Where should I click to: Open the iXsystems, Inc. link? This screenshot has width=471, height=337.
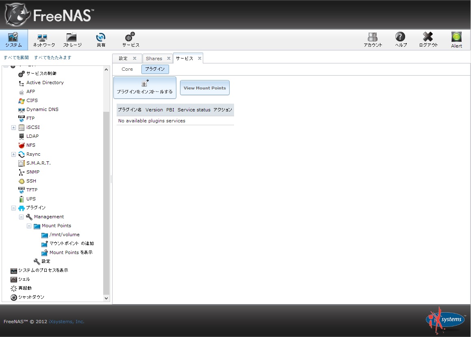(66, 322)
